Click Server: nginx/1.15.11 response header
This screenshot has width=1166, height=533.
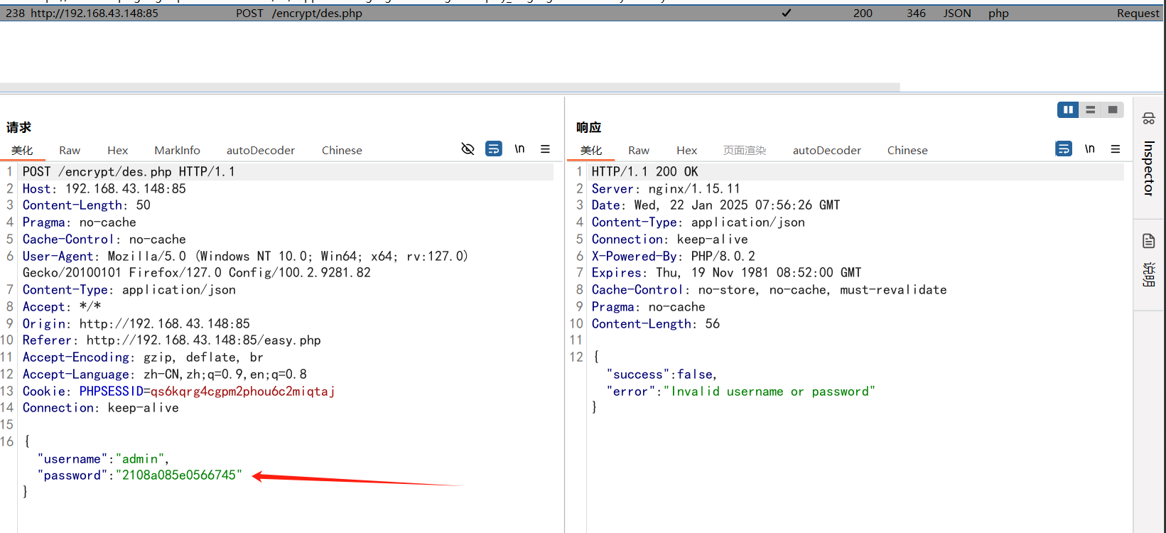pos(666,188)
